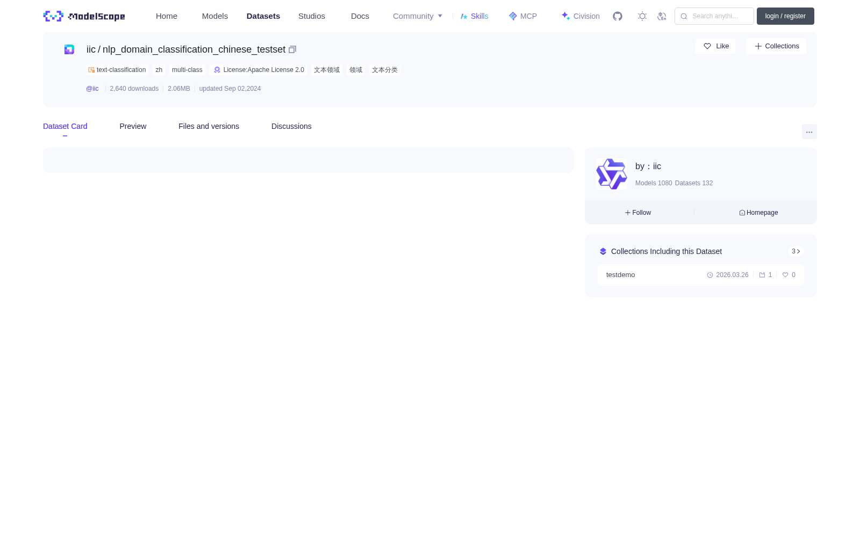Click the multi-class tag

(x=187, y=70)
